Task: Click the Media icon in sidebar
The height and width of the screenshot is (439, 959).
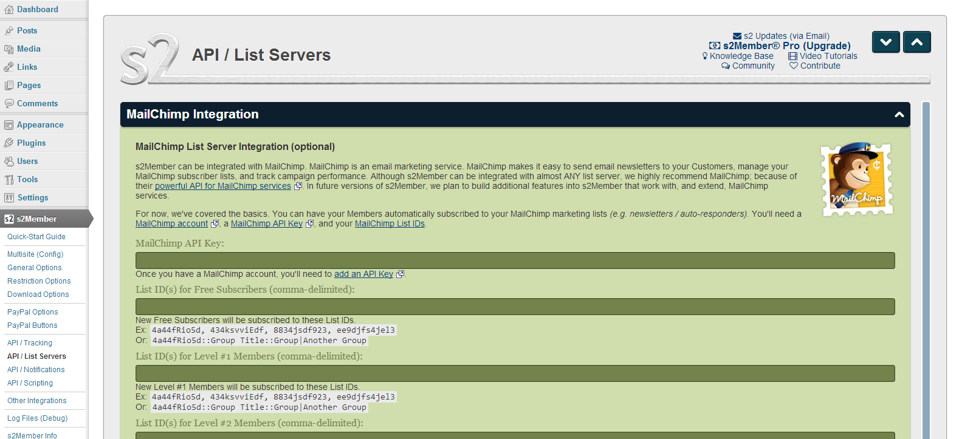Action: (9, 49)
